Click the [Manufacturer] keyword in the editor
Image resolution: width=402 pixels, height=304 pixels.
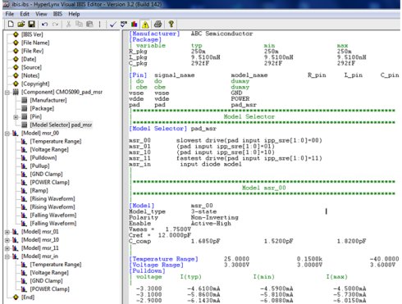coord(154,34)
